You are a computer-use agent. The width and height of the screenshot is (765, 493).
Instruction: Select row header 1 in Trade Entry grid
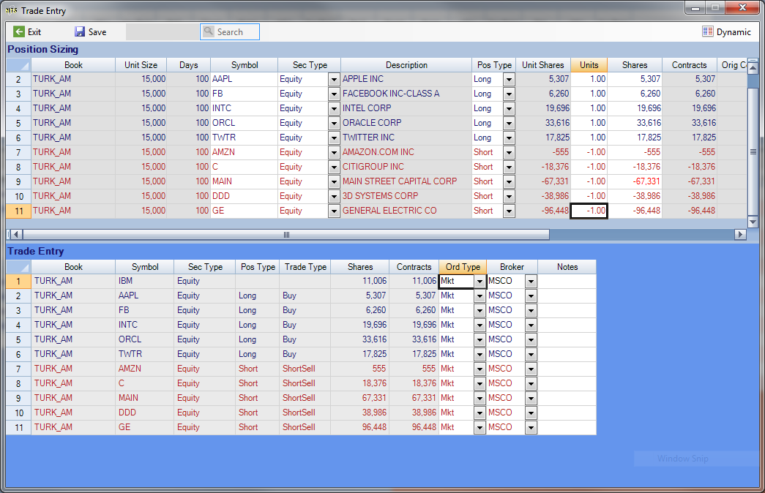18,281
